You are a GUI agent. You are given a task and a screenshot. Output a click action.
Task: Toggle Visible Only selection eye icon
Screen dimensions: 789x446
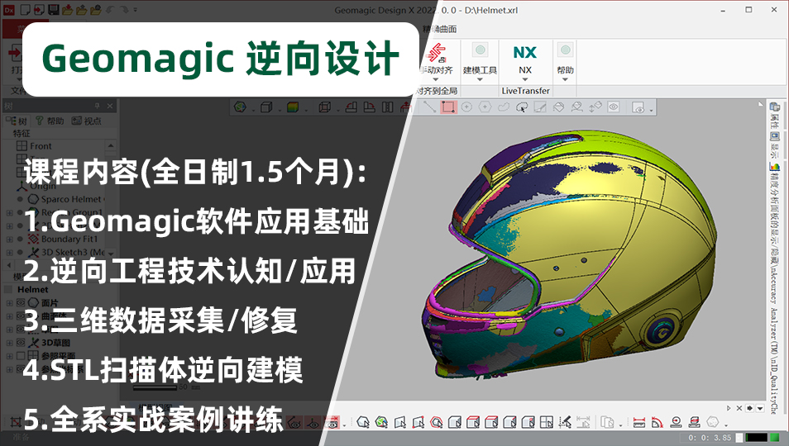point(614,107)
